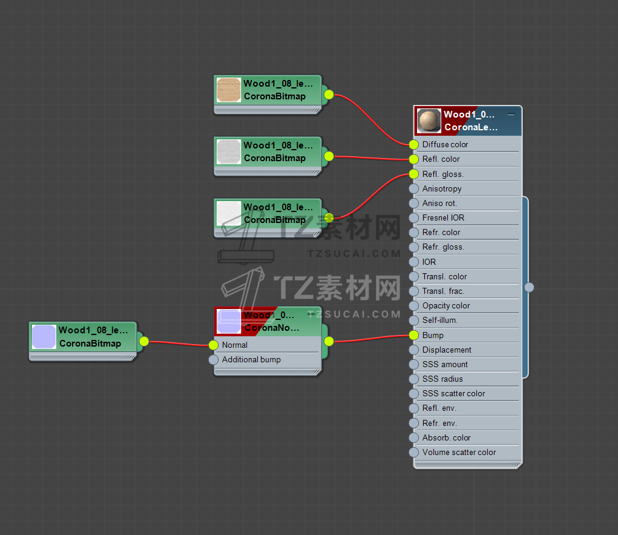
Task: Click the Absorb. color slot label
Action: (x=446, y=438)
